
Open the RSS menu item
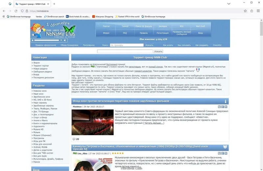181,26
